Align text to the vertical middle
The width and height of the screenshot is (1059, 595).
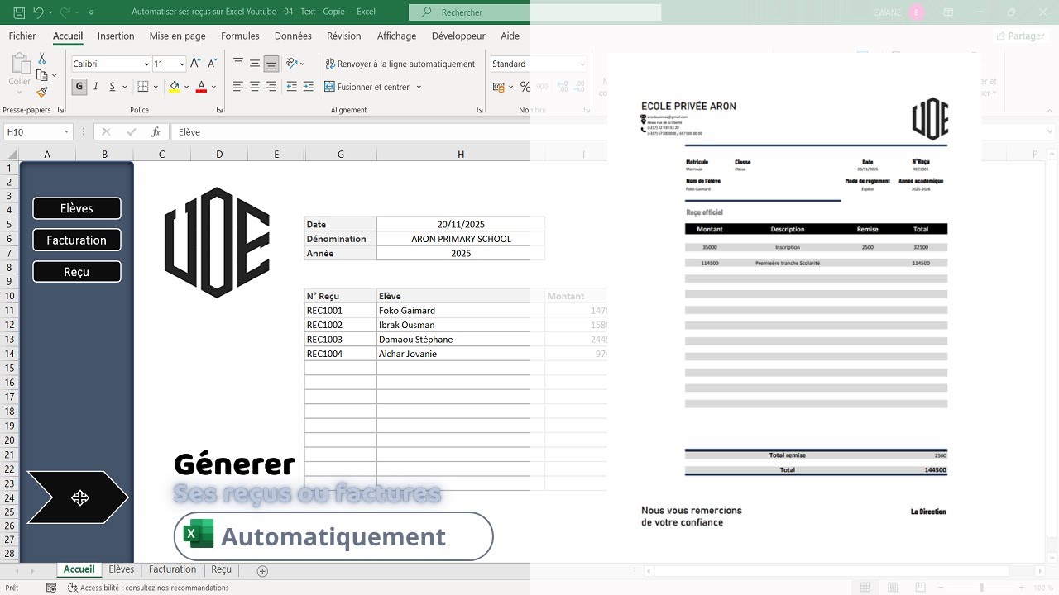click(255, 64)
